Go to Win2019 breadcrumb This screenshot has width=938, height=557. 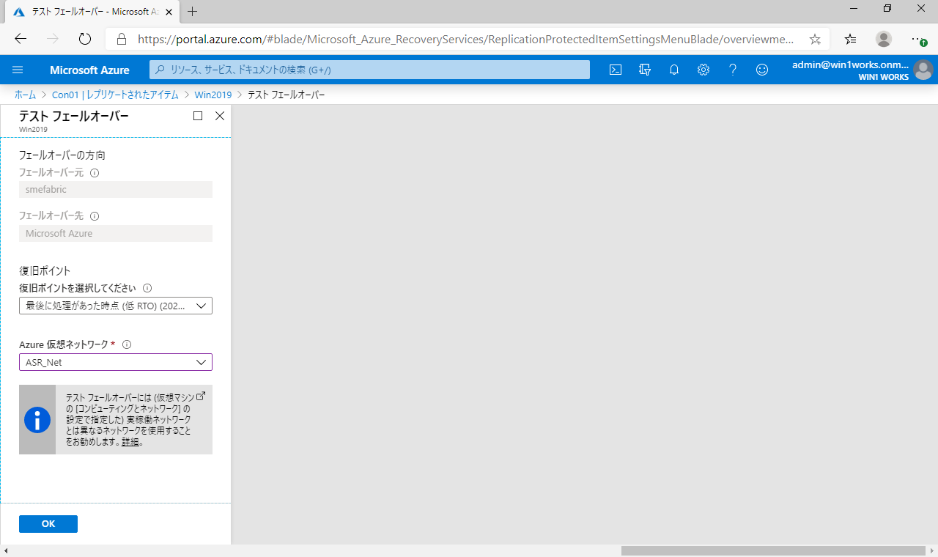pyautogui.click(x=213, y=95)
